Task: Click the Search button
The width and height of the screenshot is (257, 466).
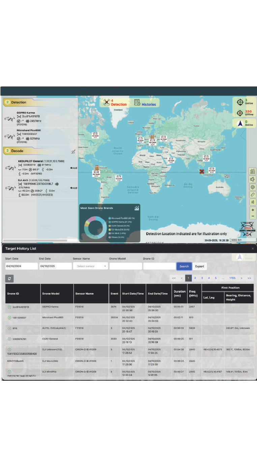Action: (184, 266)
